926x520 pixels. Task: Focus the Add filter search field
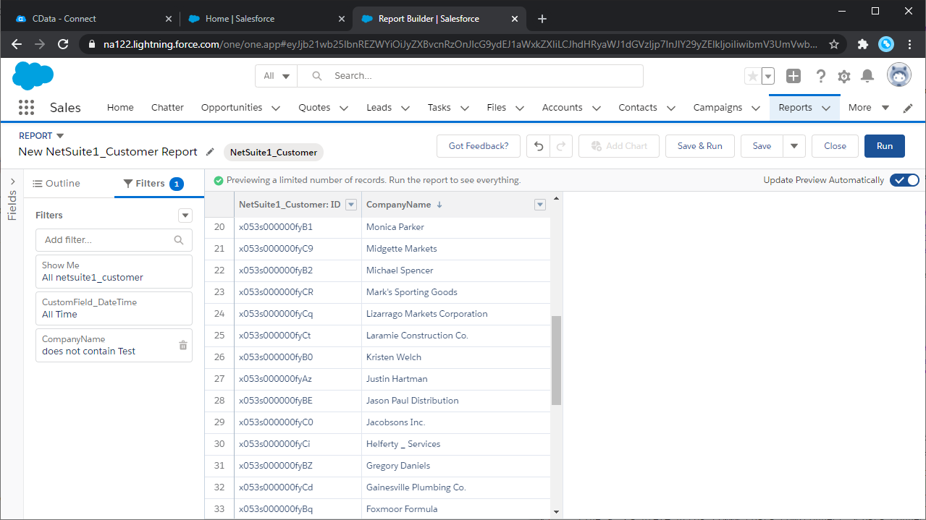(x=114, y=239)
